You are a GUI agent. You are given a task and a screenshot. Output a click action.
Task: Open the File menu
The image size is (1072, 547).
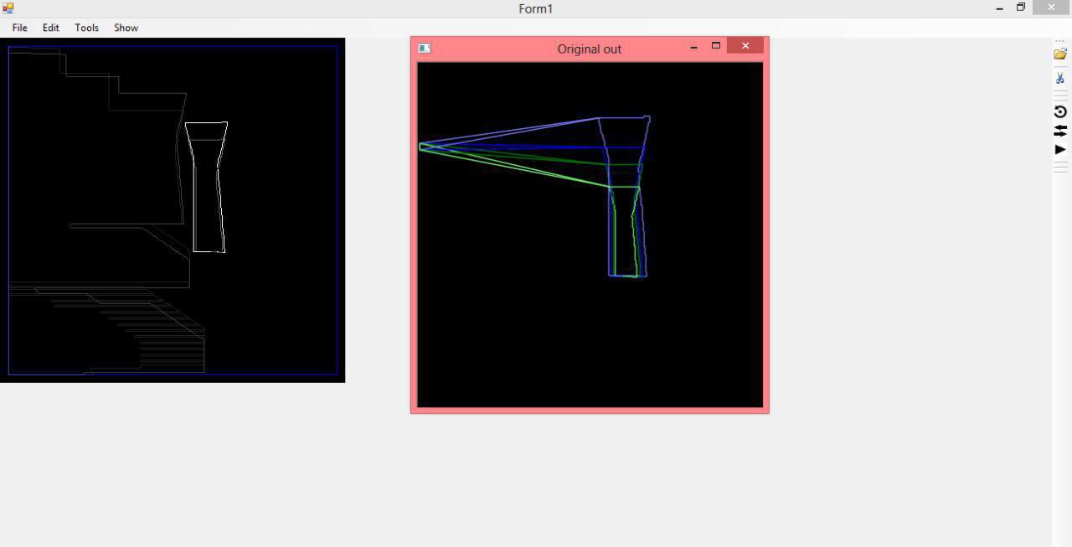[x=19, y=28]
